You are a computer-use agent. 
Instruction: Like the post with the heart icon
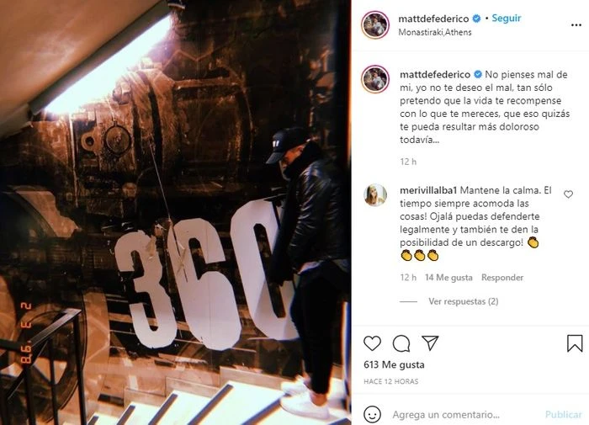pos(372,343)
